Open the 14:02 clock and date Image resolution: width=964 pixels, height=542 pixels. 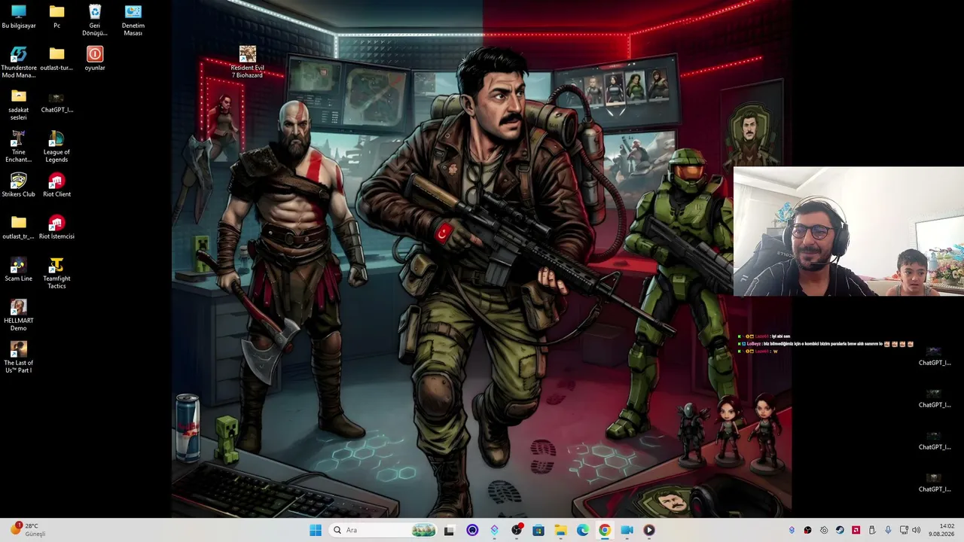tap(941, 530)
